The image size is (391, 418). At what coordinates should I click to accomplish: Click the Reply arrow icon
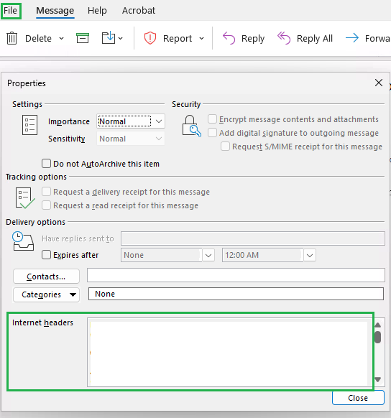pyautogui.click(x=229, y=38)
